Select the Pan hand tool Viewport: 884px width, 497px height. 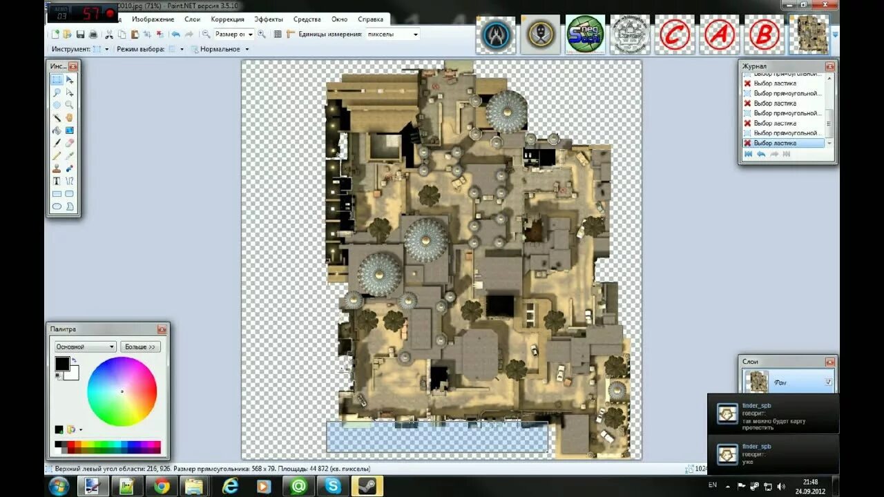pos(70,117)
